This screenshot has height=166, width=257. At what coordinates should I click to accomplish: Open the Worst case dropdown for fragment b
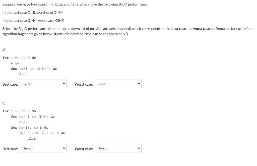[117, 148]
